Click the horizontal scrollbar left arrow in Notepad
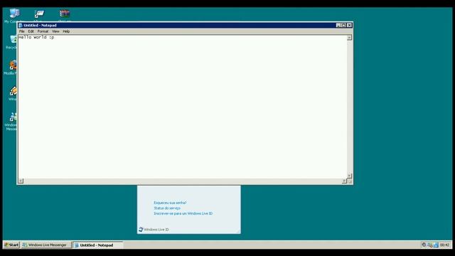 coord(21,181)
